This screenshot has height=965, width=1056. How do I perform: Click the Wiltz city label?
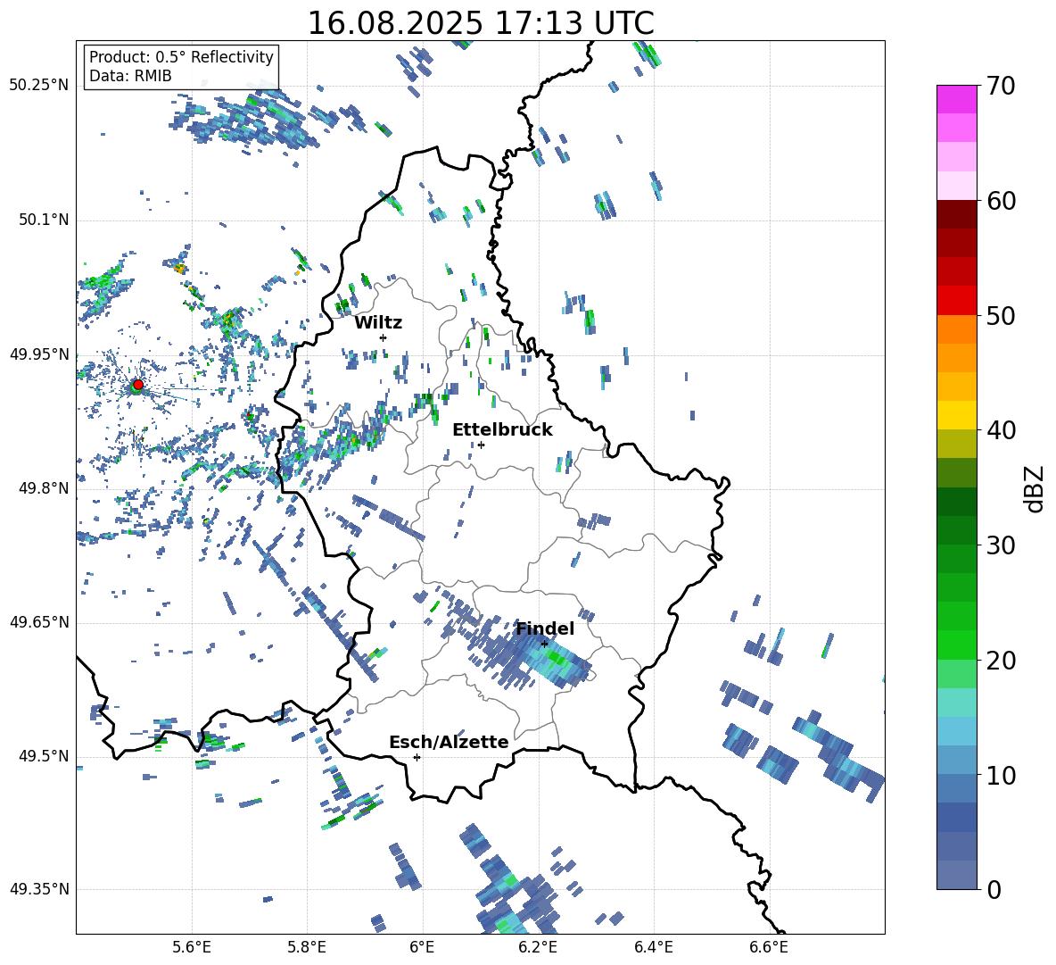pyautogui.click(x=378, y=323)
